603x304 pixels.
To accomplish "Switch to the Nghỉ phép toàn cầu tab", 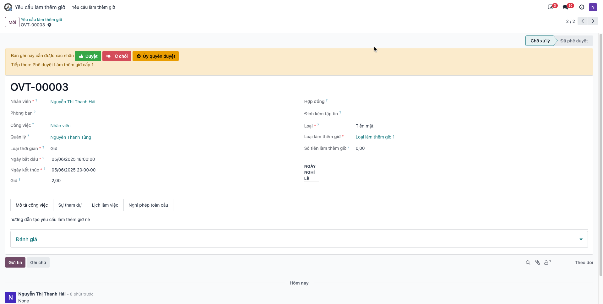I will coord(148,205).
